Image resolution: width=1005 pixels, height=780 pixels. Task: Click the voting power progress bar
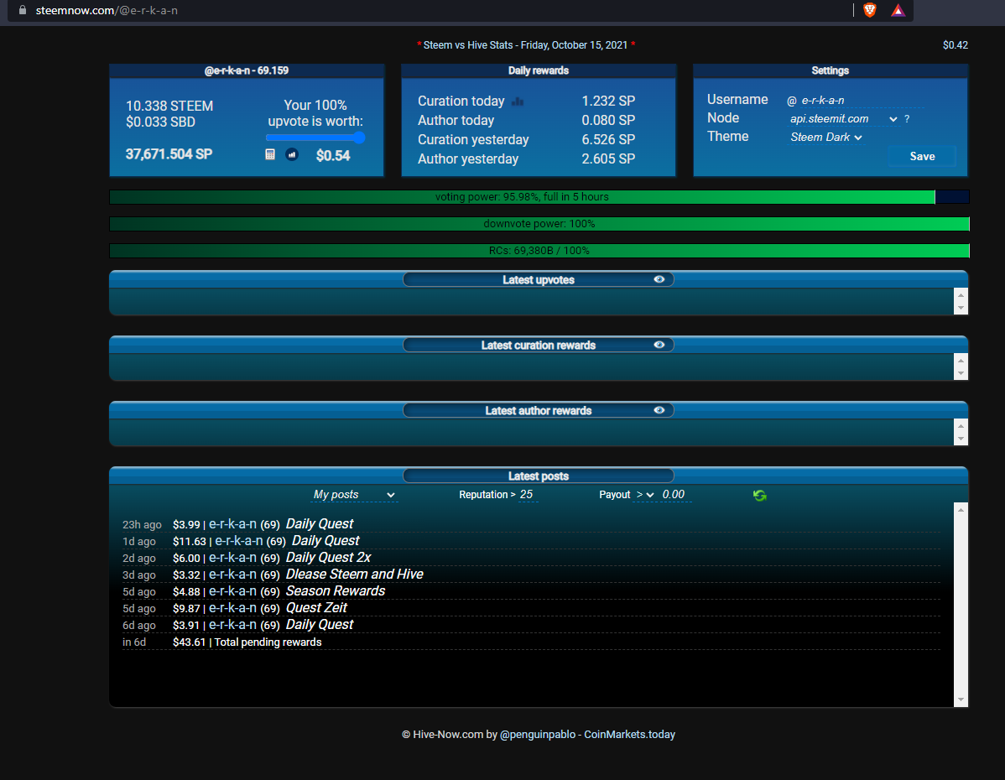539,197
